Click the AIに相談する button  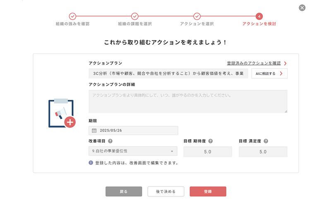click(x=269, y=74)
